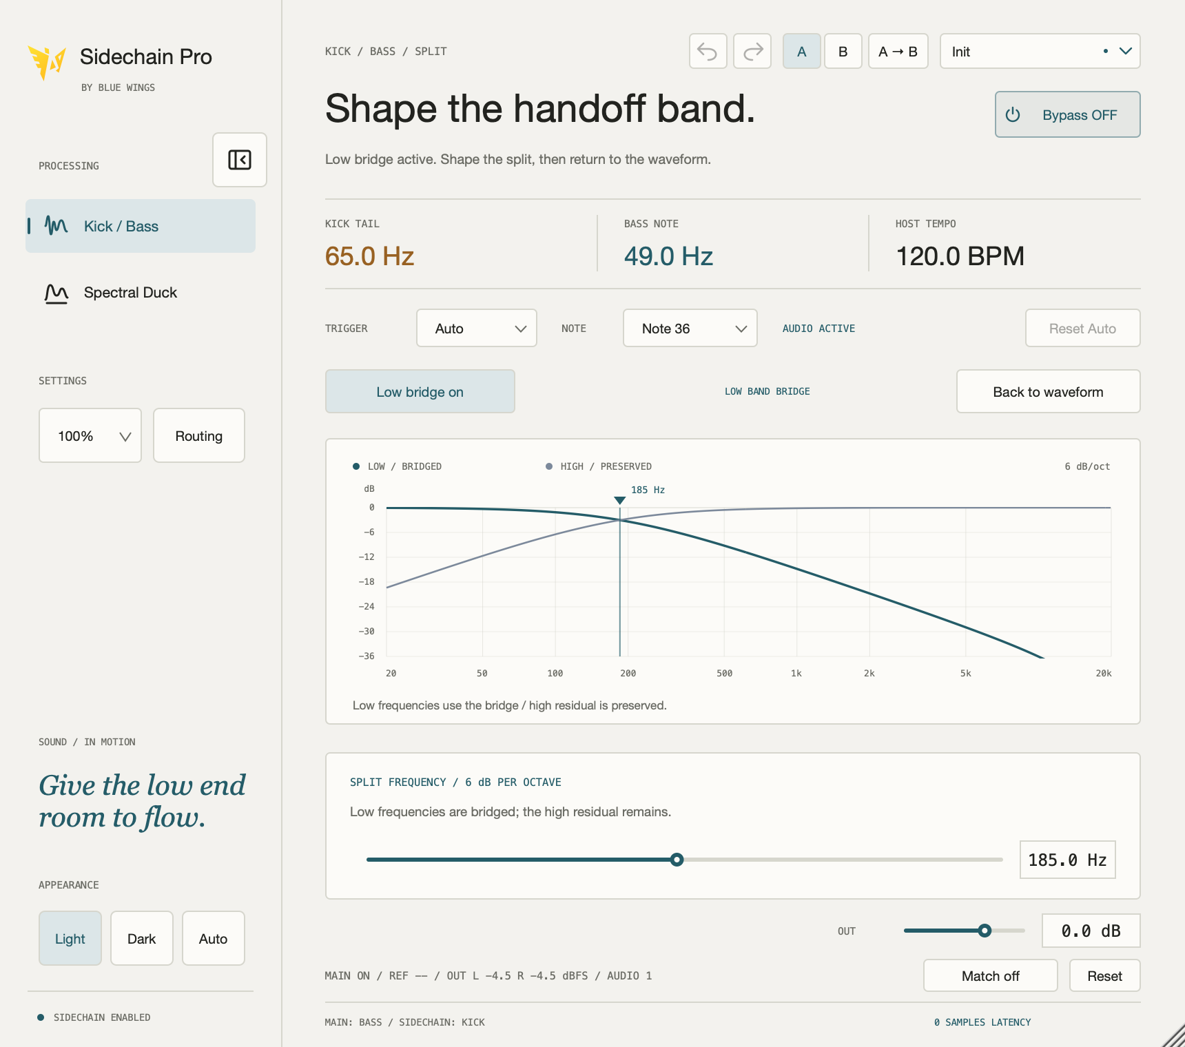Click the KICK breadcrumb

[x=338, y=52]
